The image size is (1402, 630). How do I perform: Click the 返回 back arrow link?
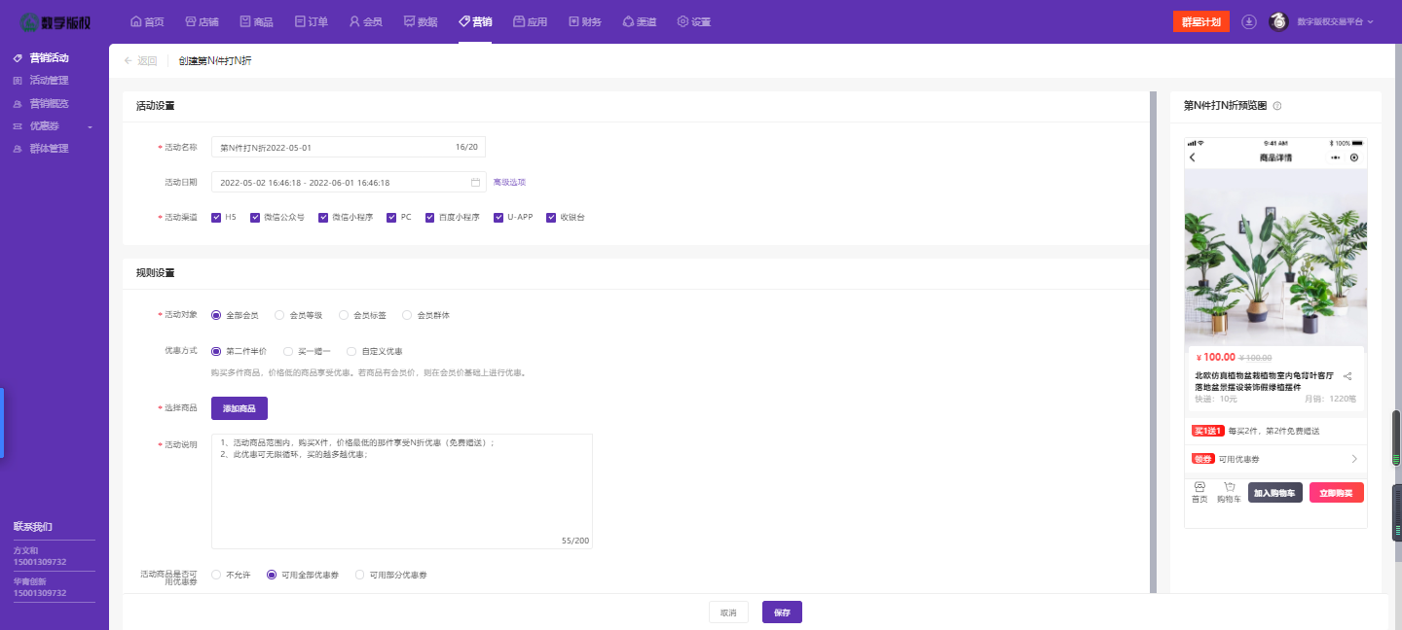(140, 60)
